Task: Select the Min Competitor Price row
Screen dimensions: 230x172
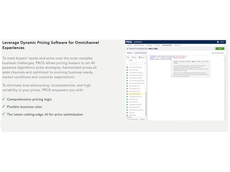Action: point(136,89)
